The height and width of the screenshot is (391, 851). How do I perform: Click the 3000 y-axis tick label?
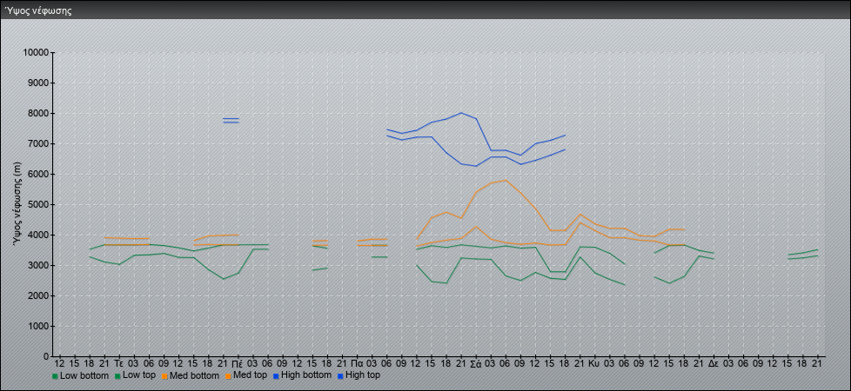pyautogui.click(x=38, y=265)
